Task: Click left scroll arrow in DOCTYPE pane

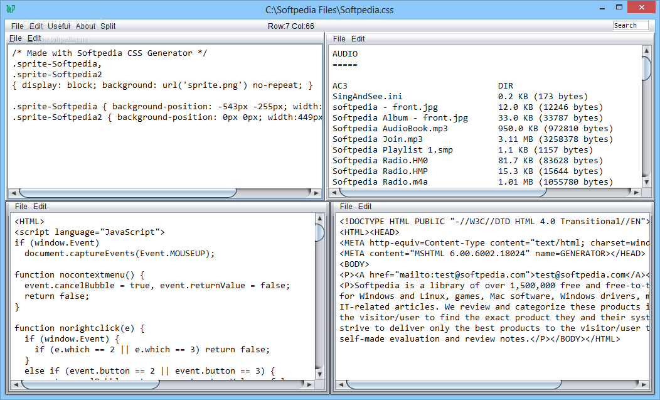Action: (341, 384)
